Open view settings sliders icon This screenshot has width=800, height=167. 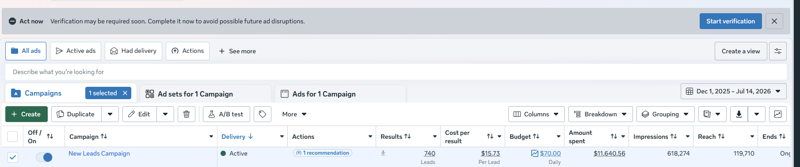pos(778,51)
